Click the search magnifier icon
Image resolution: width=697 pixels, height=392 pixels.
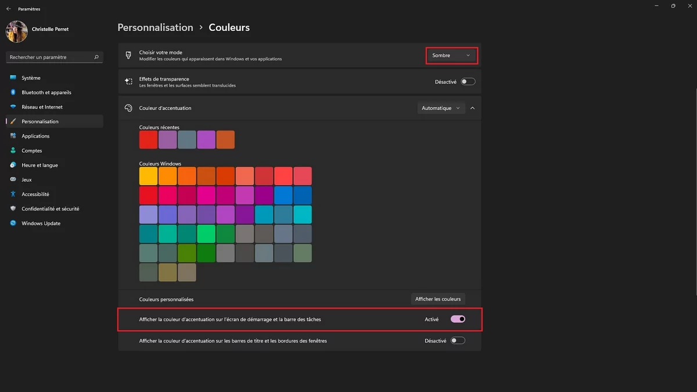click(x=96, y=57)
